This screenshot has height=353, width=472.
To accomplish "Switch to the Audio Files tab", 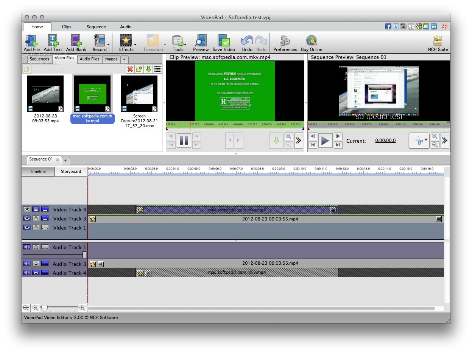I will click(x=89, y=59).
